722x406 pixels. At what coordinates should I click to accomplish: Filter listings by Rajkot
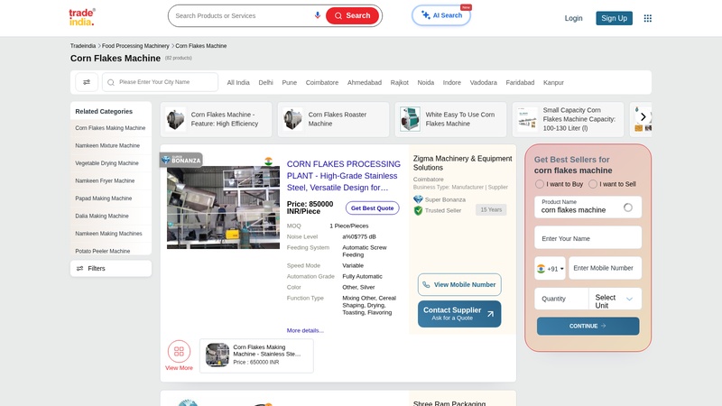pyautogui.click(x=399, y=82)
